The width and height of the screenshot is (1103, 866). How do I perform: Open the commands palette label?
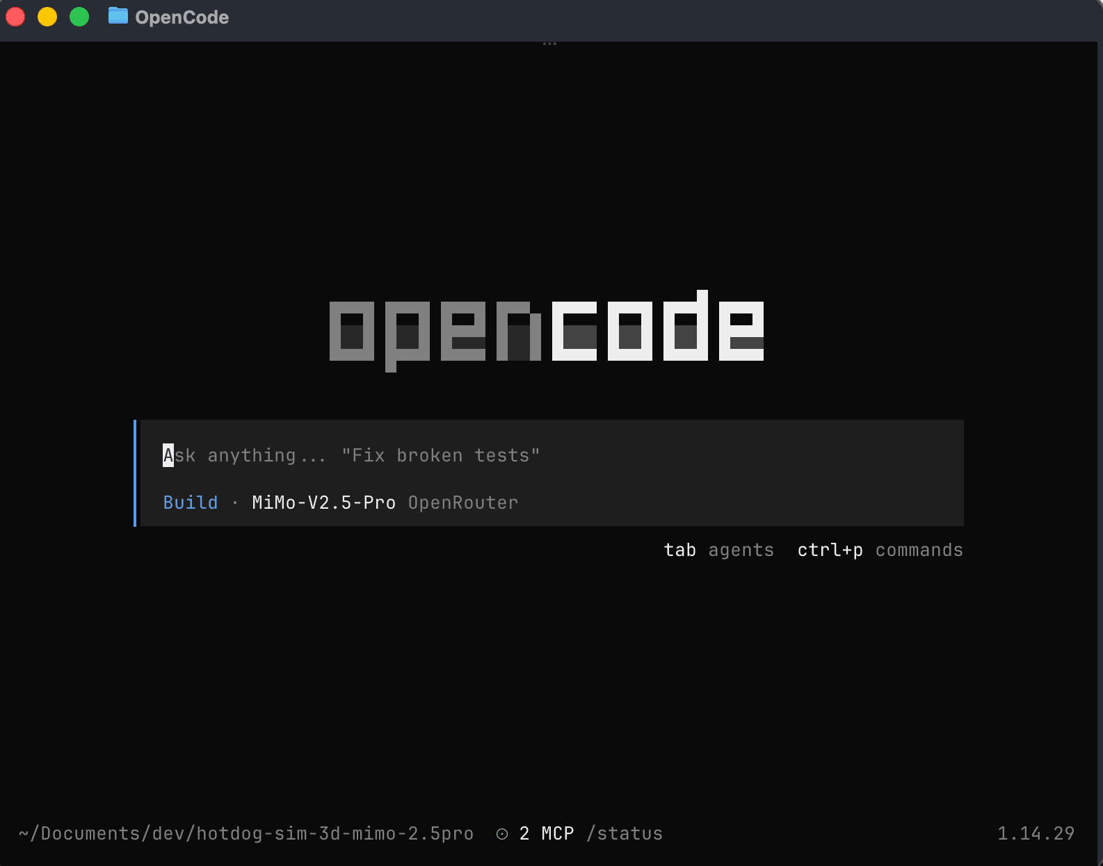[919, 550]
